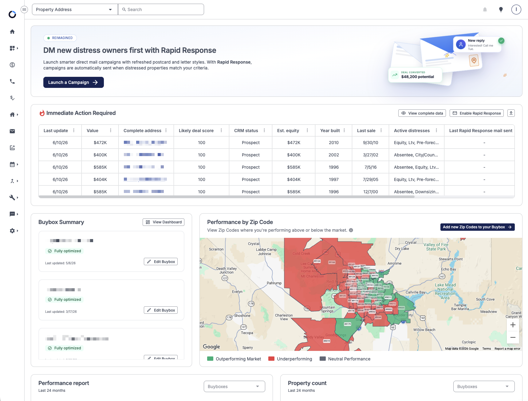Open the phone icon in sidebar
528x401 pixels.
pos(12,81)
